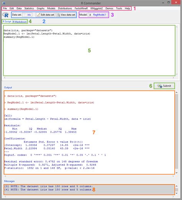Switch to the R Script tab

tap(7, 21)
